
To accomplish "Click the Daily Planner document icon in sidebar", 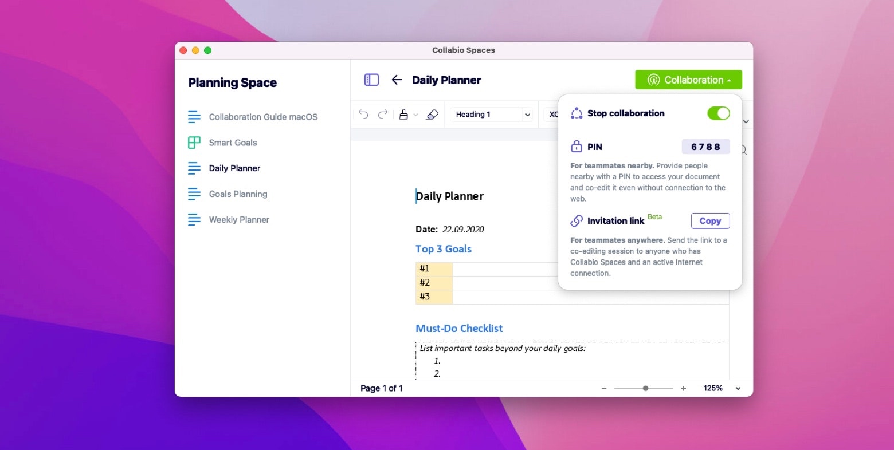I will pos(194,168).
